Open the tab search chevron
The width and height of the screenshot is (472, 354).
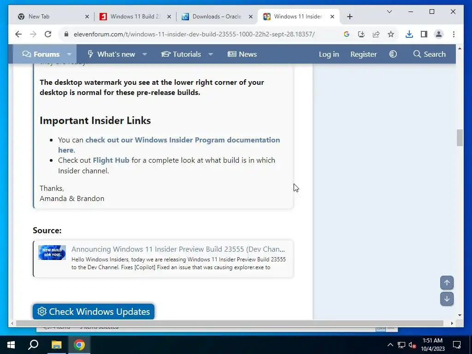(389, 12)
